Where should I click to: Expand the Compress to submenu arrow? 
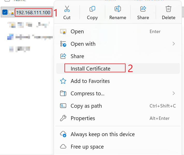click(174, 93)
